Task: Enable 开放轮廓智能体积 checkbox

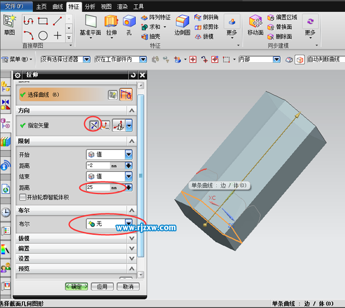Action: pos(22,197)
